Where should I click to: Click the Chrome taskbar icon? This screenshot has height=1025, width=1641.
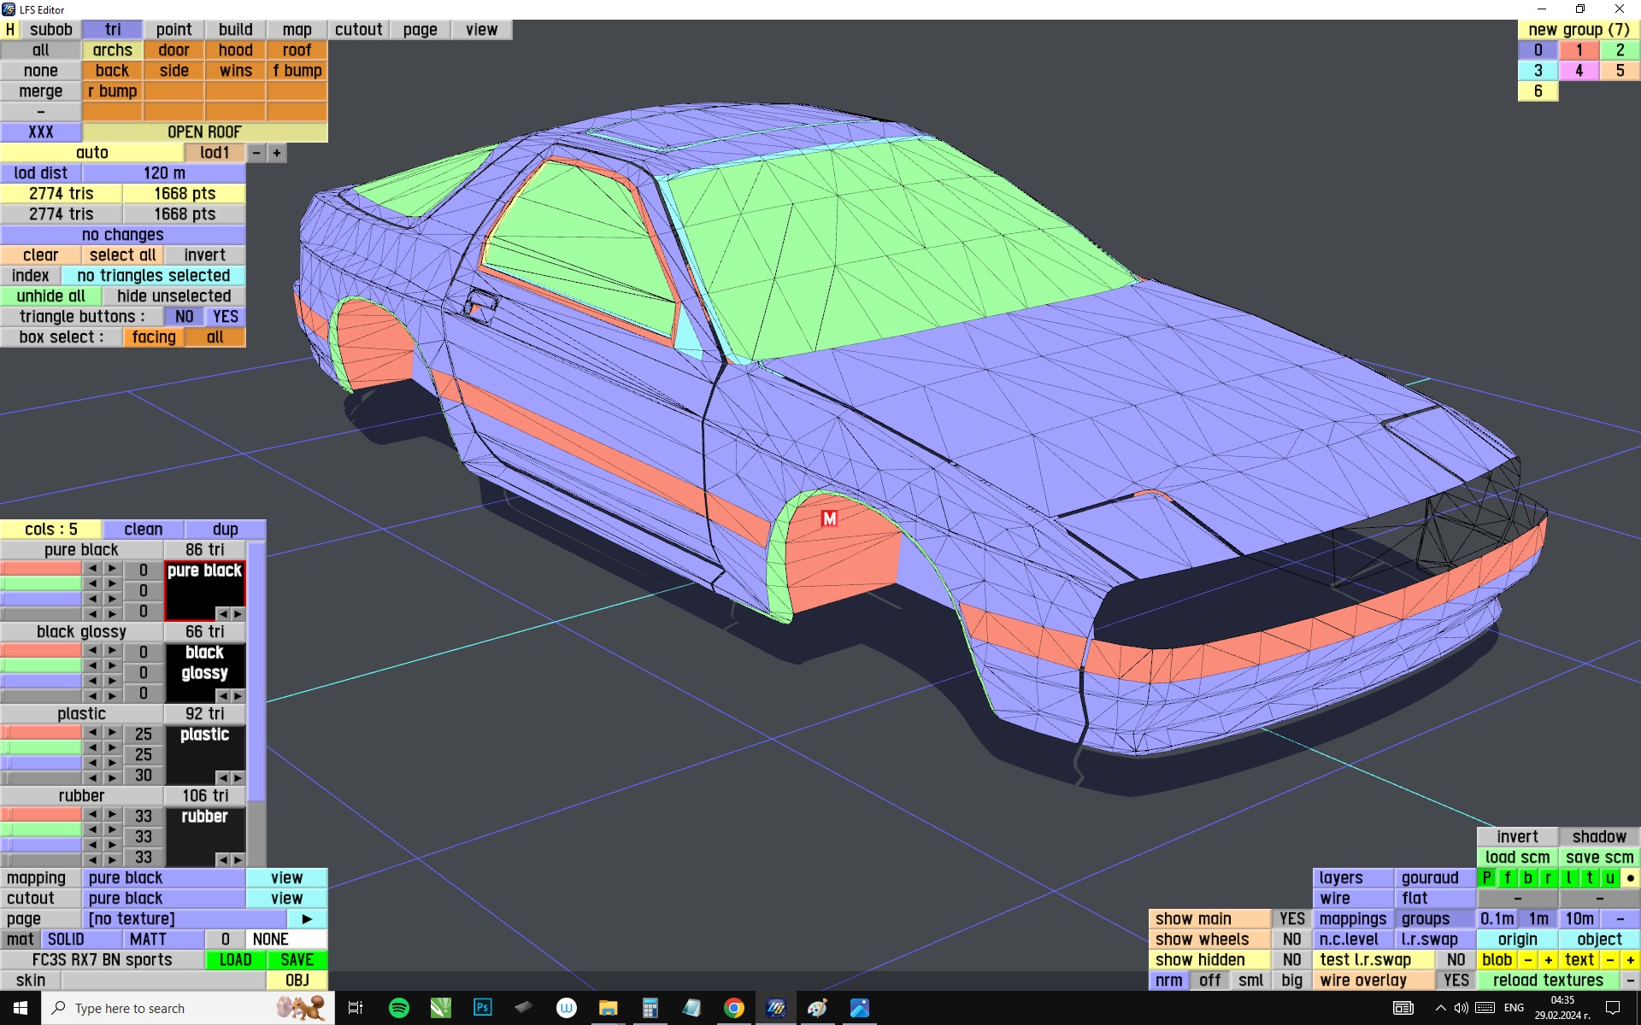pyautogui.click(x=733, y=1008)
